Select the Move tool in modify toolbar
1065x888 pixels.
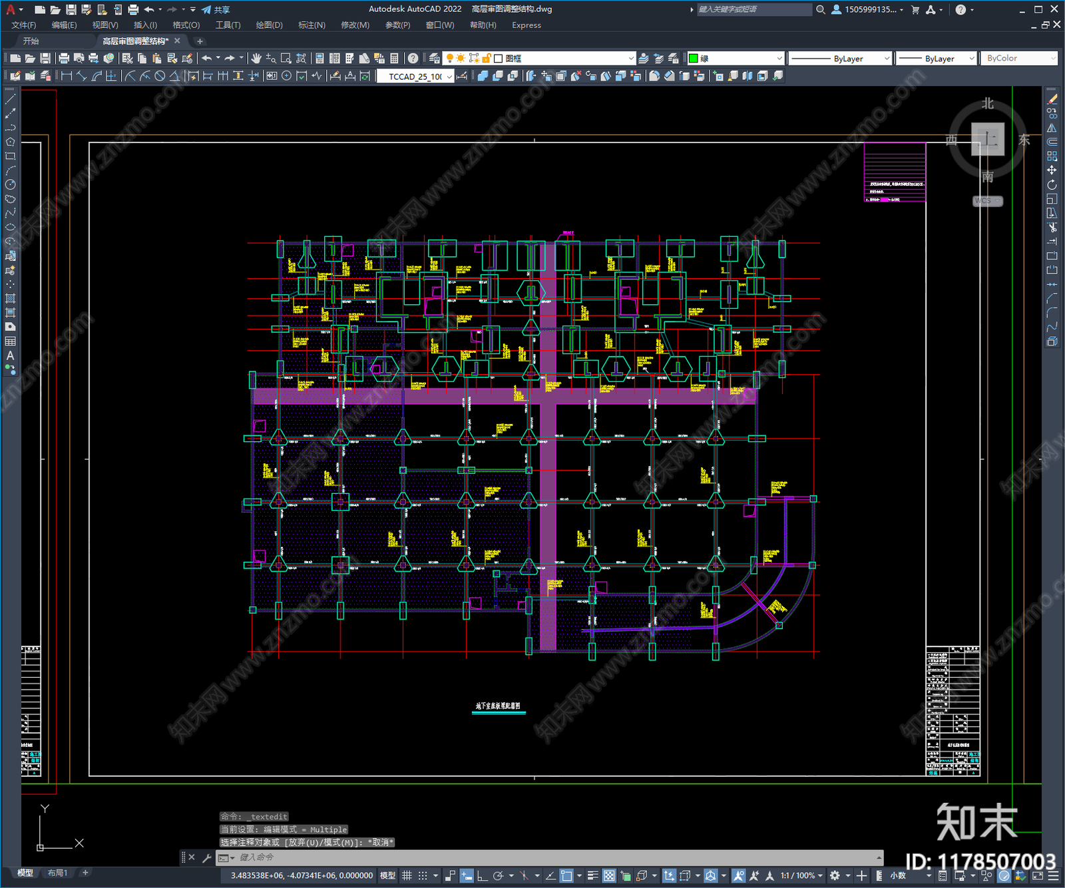pos(1052,170)
